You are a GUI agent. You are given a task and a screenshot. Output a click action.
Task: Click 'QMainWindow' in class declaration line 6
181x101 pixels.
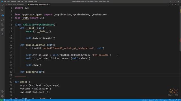(46, 25)
